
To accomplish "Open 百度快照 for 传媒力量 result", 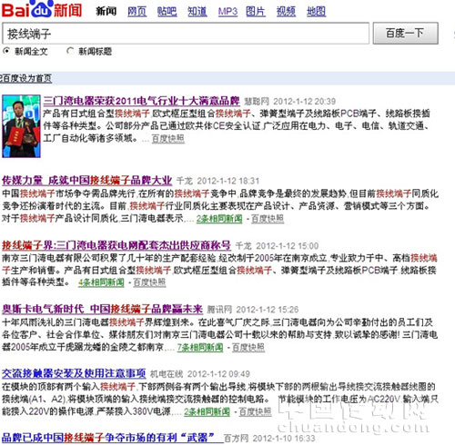I will pyautogui.click(x=268, y=219).
